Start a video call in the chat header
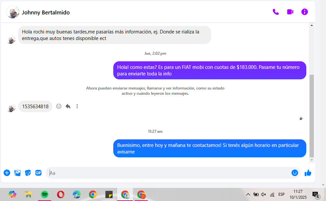The image size is (326, 201). pyautogui.click(x=290, y=12)
